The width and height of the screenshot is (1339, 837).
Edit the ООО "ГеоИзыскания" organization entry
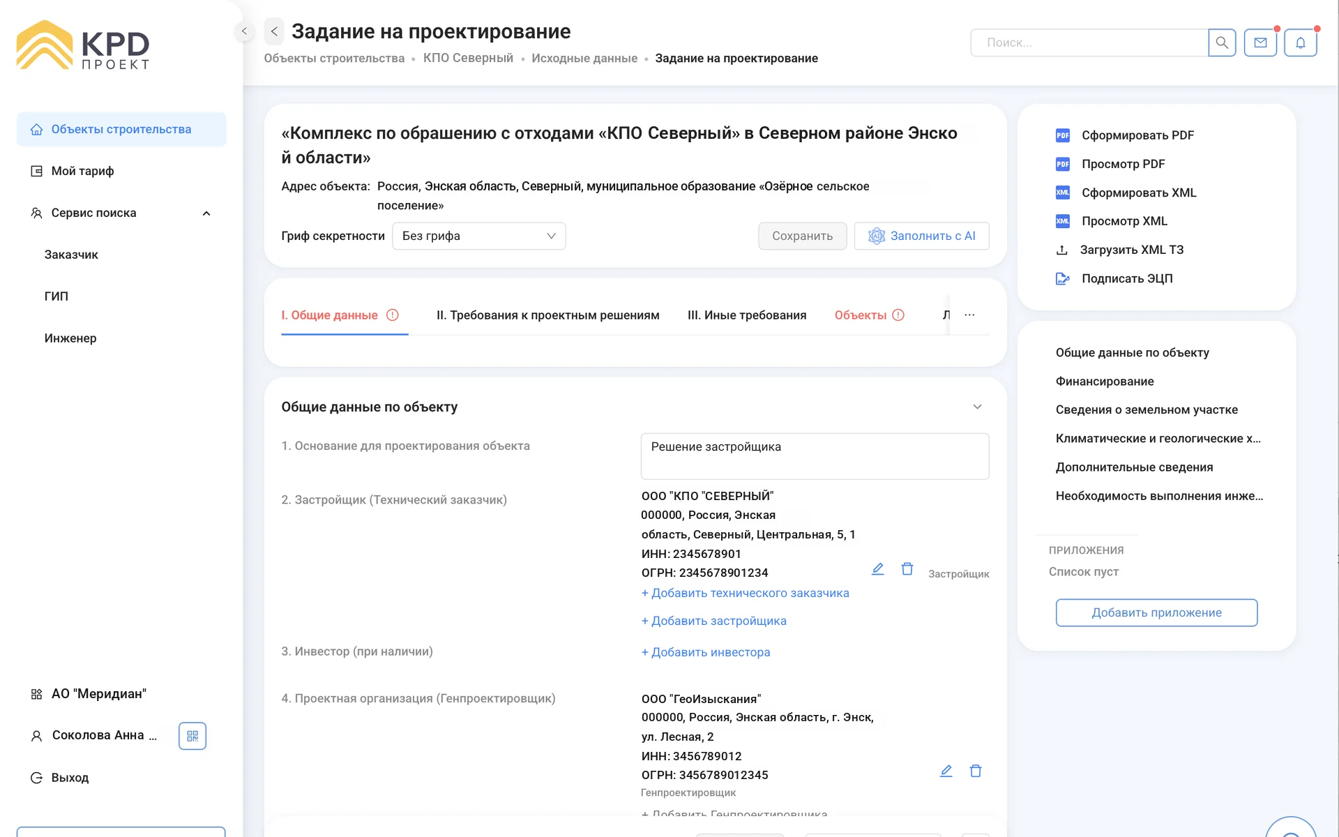pyautogui.click(x=946, y=771)
